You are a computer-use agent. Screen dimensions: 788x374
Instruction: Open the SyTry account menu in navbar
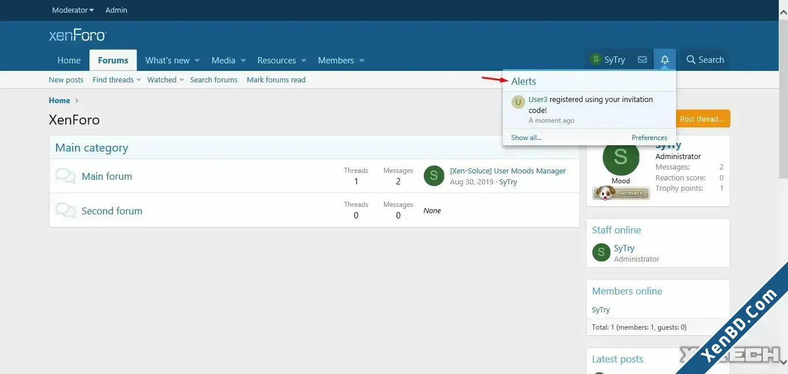[x=608, y=60]
